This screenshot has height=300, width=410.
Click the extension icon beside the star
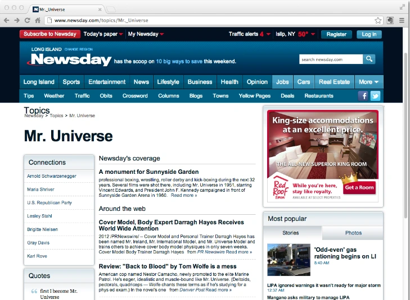point(390,20)
